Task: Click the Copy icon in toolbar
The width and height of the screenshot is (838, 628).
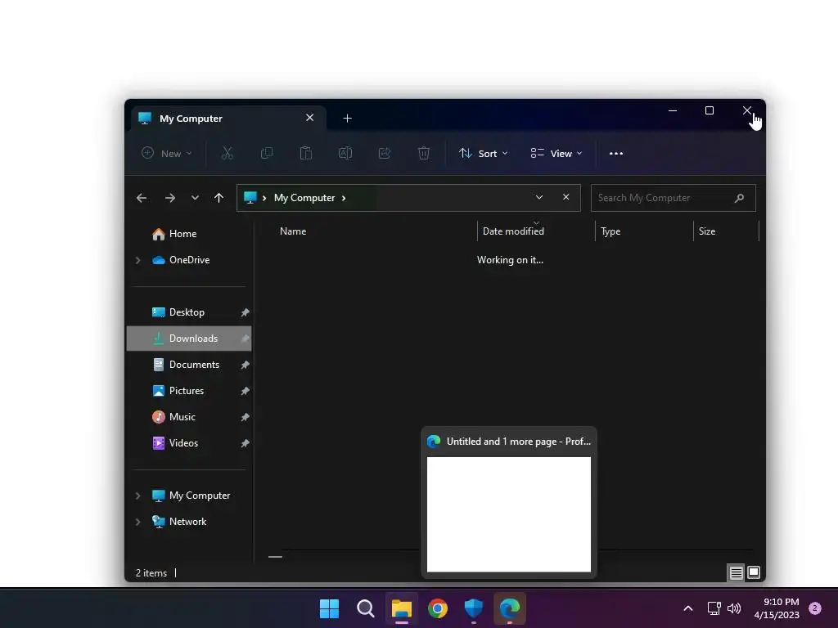Action: pos(267,153)
